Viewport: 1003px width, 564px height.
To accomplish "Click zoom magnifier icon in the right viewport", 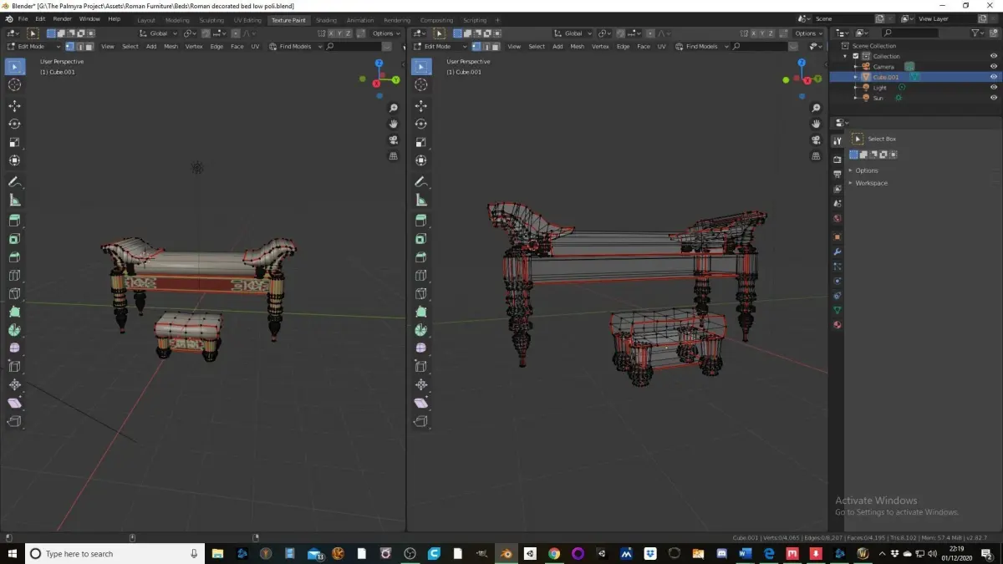I will [x=817, y=108].
